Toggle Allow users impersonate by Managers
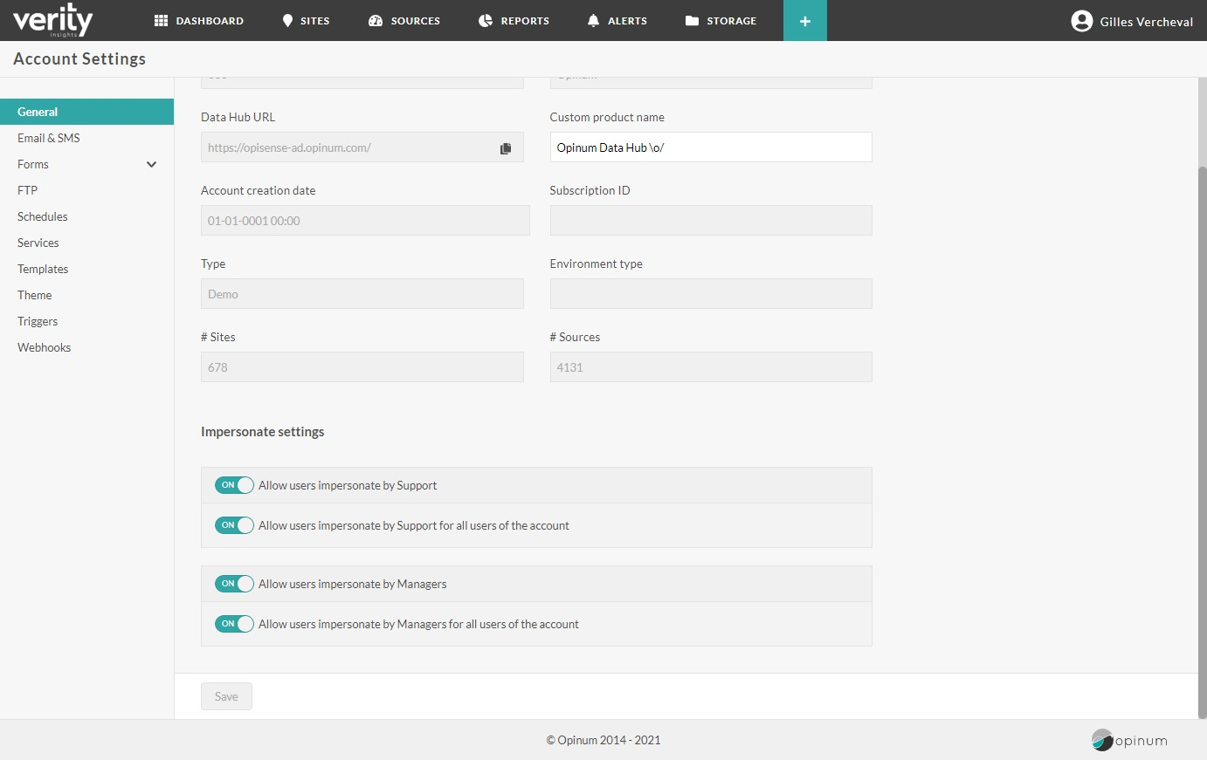The height and width of the screenshot is (760, 1207). coord(234,584)
